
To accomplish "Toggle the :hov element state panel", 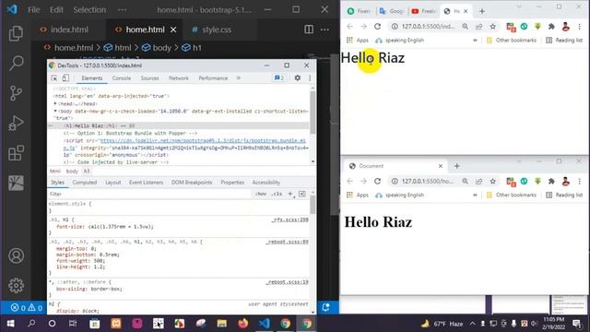I will click(x=261, y=194).
